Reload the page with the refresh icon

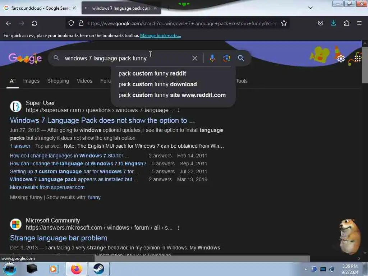(x=34, y=23)
